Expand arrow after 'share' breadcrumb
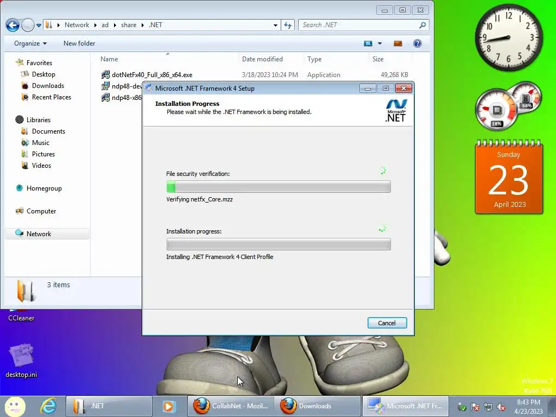The height and width of the screenshot is (417, 556). click(x=143, y=25)
